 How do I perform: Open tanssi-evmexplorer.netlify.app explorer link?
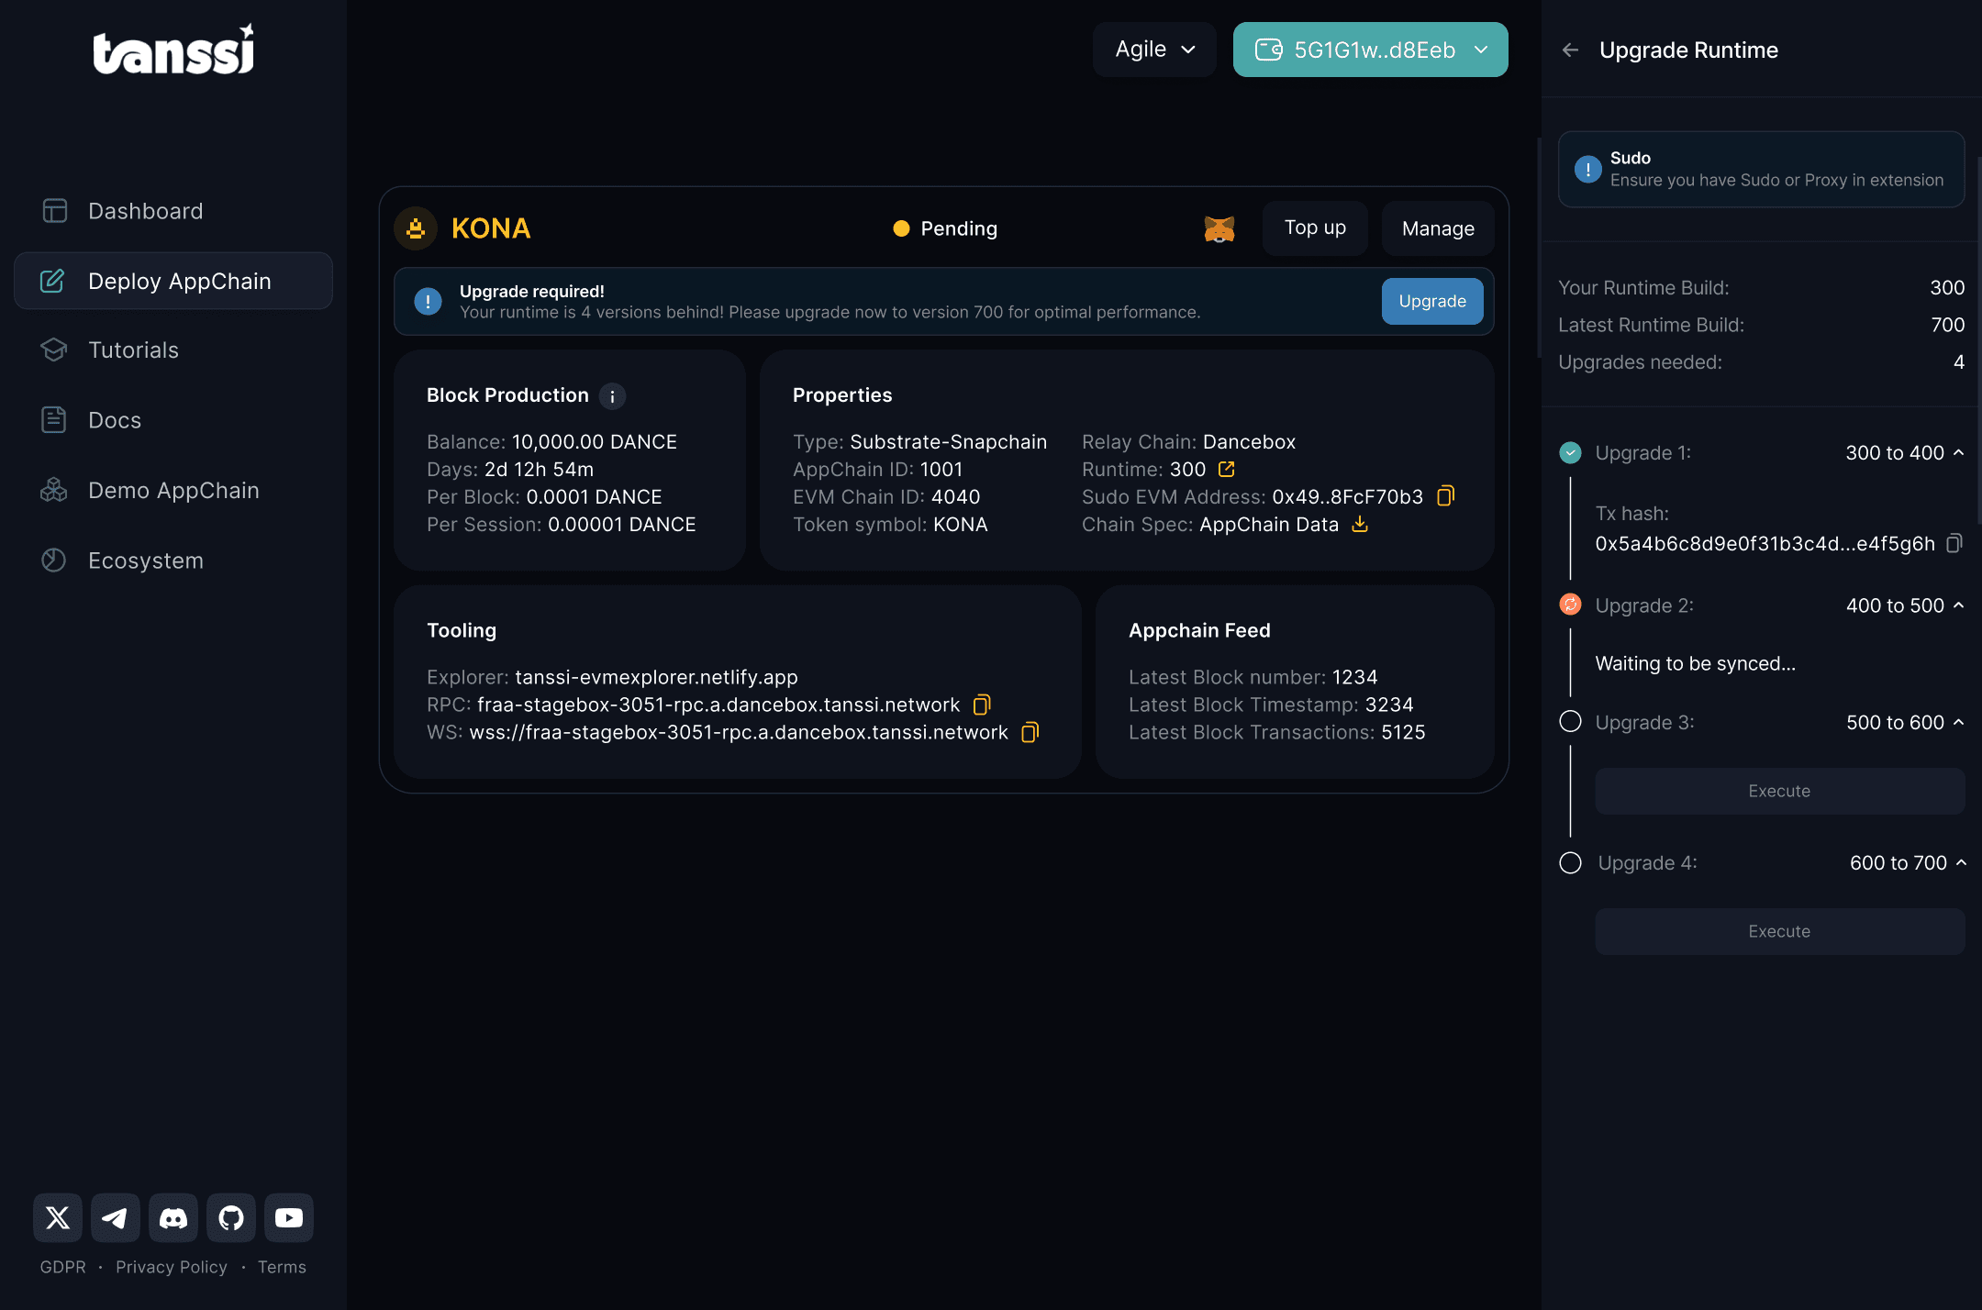pyautogui.click(x=656, y=677)
